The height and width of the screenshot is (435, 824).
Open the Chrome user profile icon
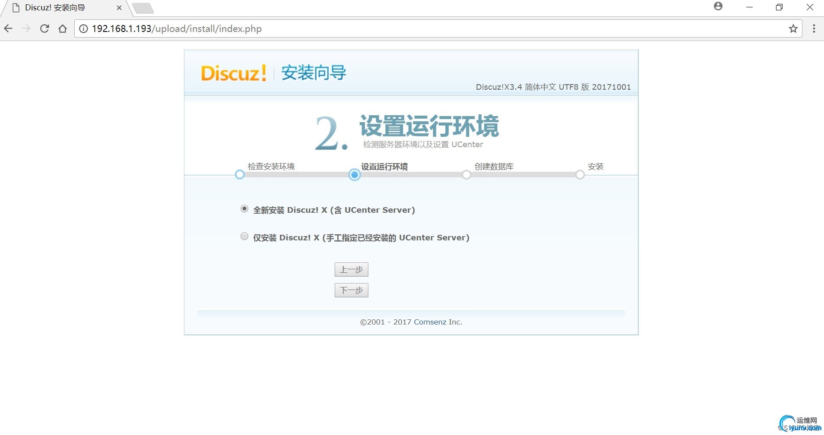(718, 6)
